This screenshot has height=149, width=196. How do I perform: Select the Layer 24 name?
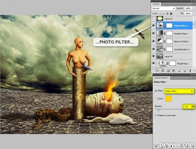(x=169, y=57)
